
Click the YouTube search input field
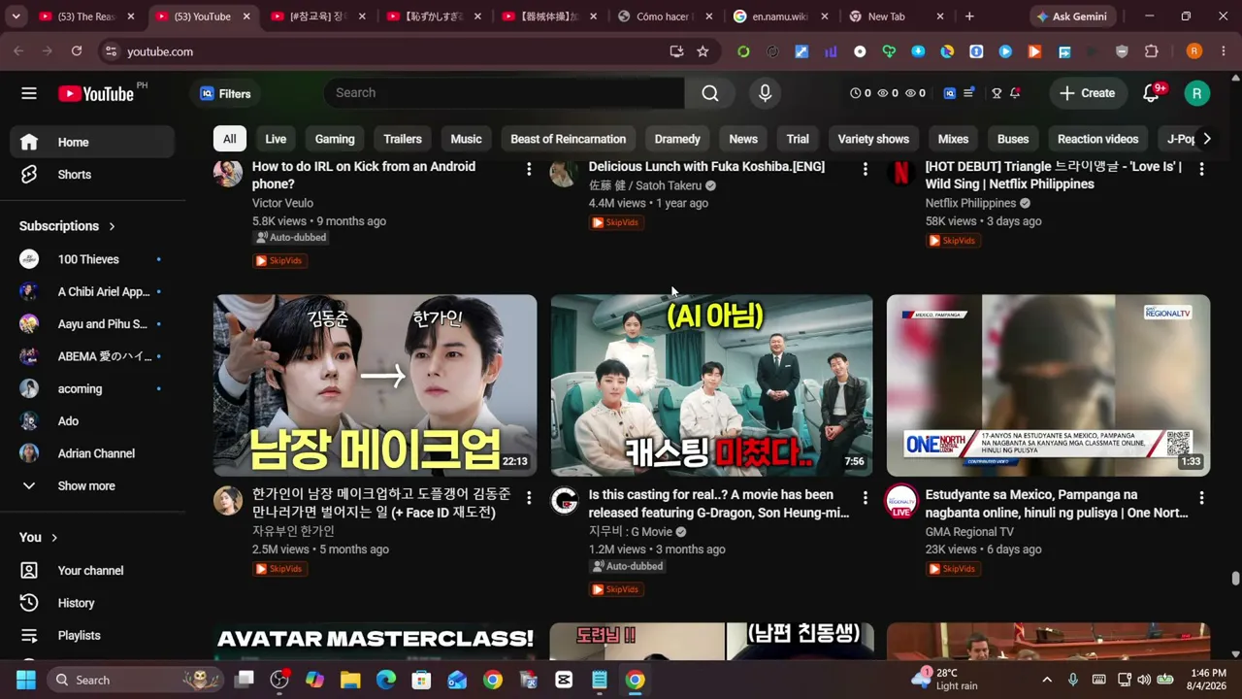tap(505, 93)
